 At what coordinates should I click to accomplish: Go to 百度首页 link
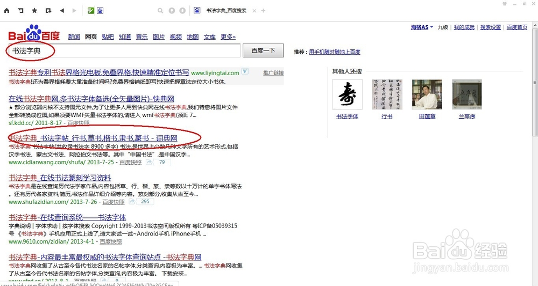tap(516, 27)
